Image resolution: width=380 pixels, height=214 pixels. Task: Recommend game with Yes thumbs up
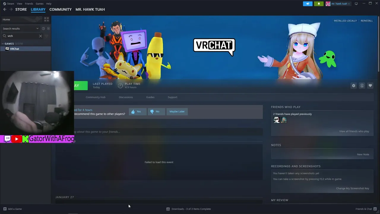coord(137,111)
